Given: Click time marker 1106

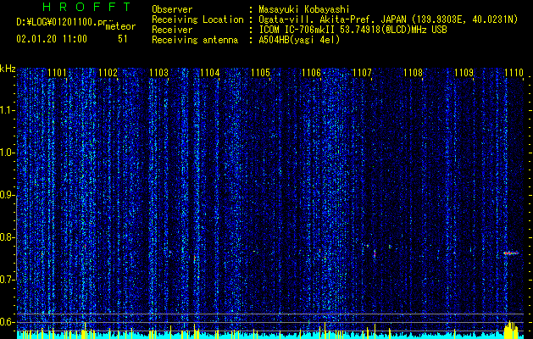Looking at the screenshot, I should [311, 73].
